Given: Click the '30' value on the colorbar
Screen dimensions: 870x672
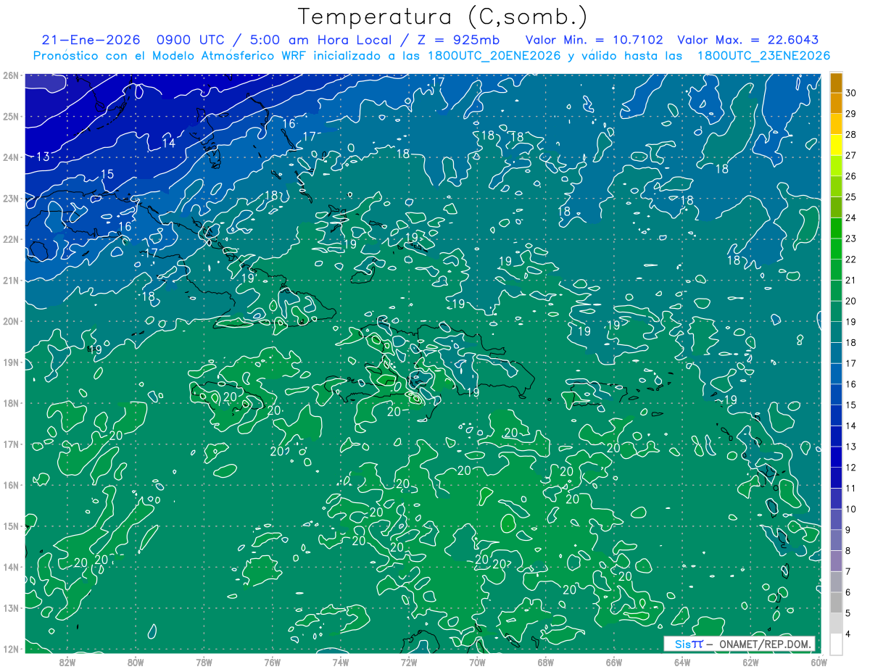Looking at the screenshot, I should point(850,93).
